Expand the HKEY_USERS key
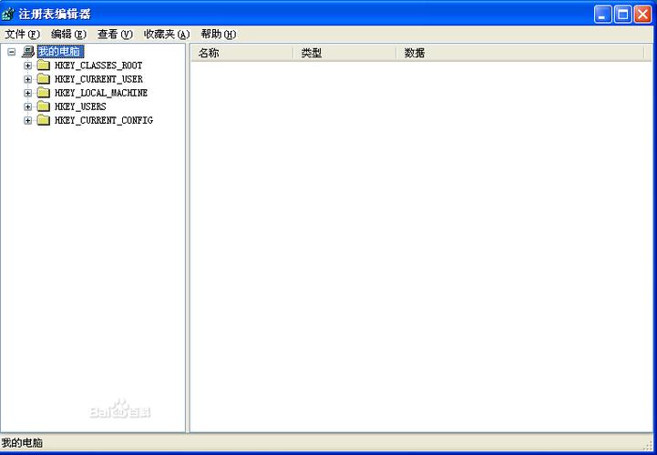 (x=27, y=106)
